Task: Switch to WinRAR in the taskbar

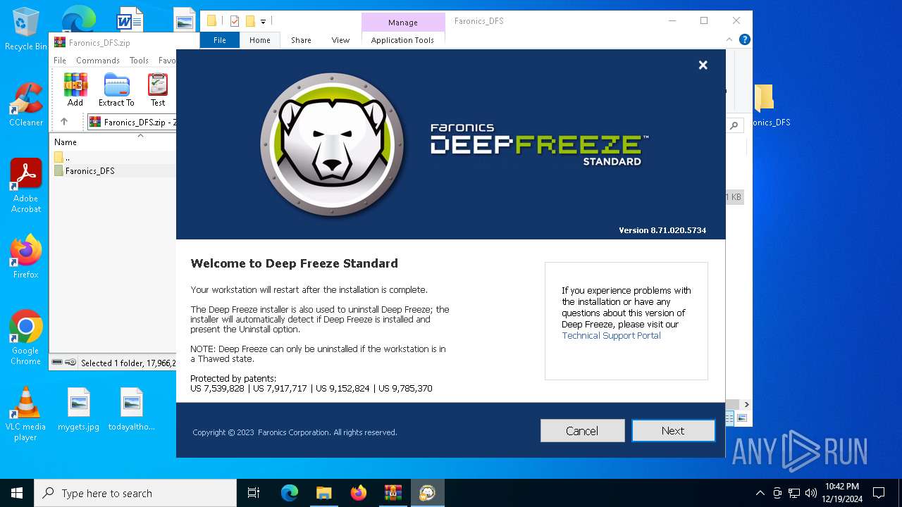Action: click(393, 493)
